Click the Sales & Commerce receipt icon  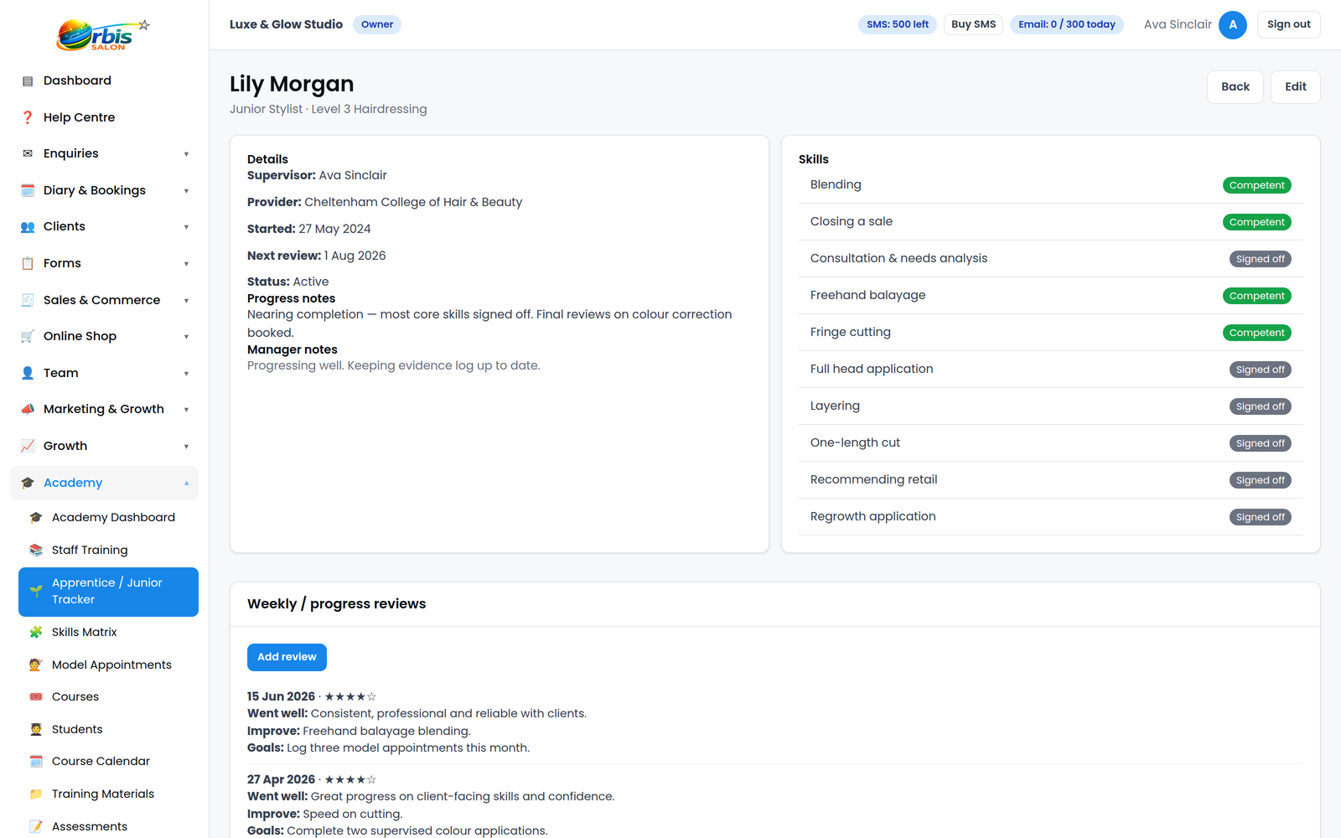[28, 300]
